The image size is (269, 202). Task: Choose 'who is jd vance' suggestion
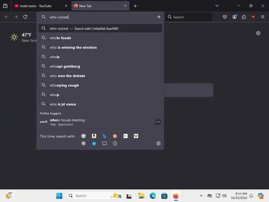pos(100,104)
